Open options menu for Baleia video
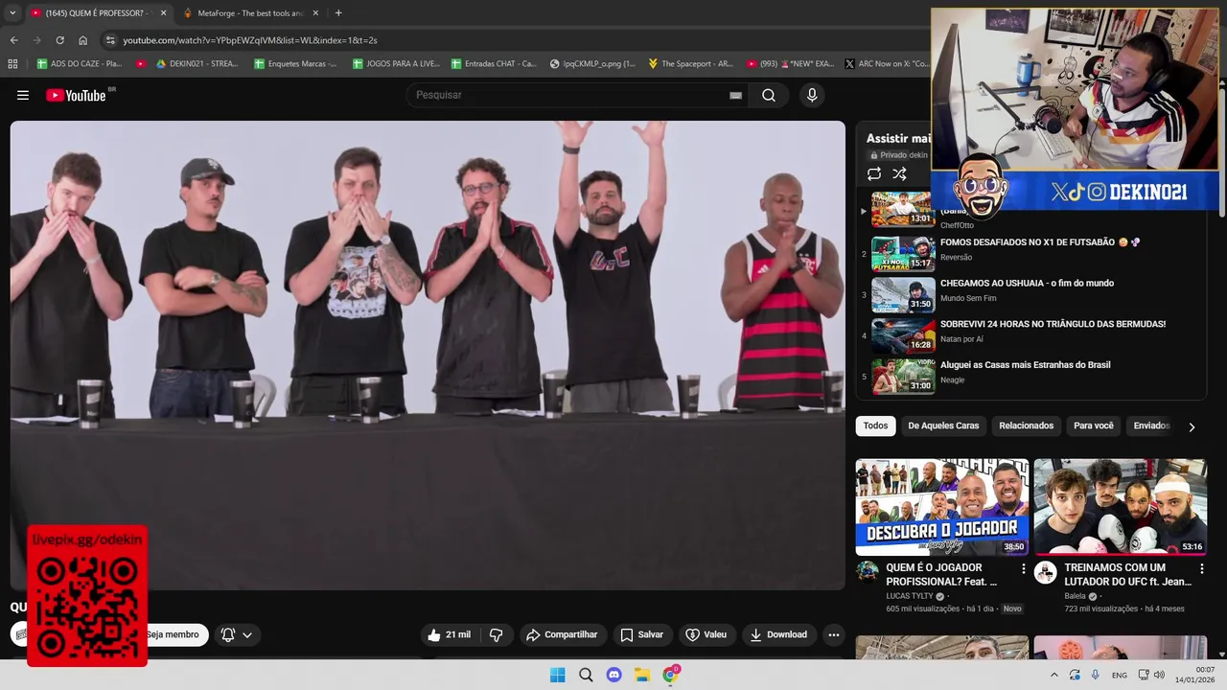The height and width of the screenshot is (690, 1227). [x=1202, y=569]
